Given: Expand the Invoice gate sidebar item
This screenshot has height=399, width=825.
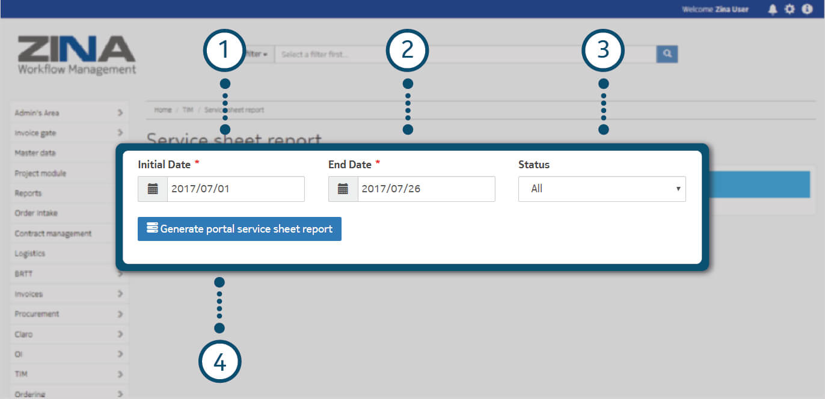Looking at the screenshot, I should (x=69, y=133).
